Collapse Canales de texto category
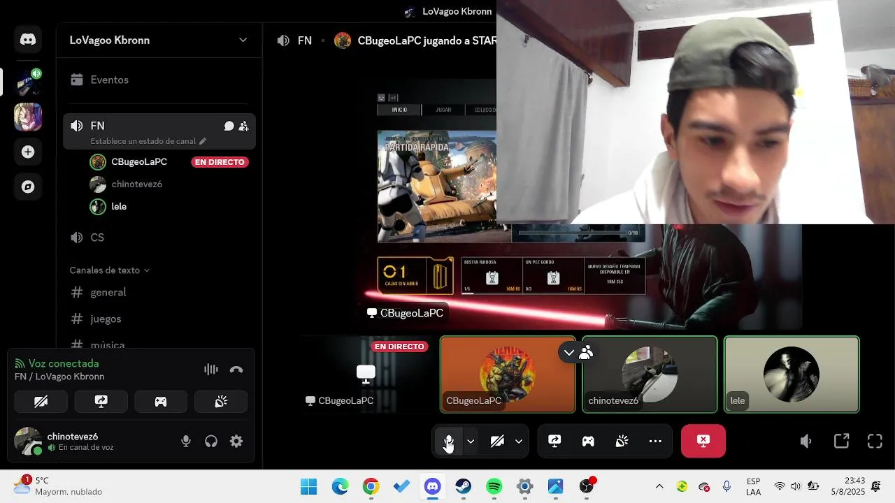 108,270
